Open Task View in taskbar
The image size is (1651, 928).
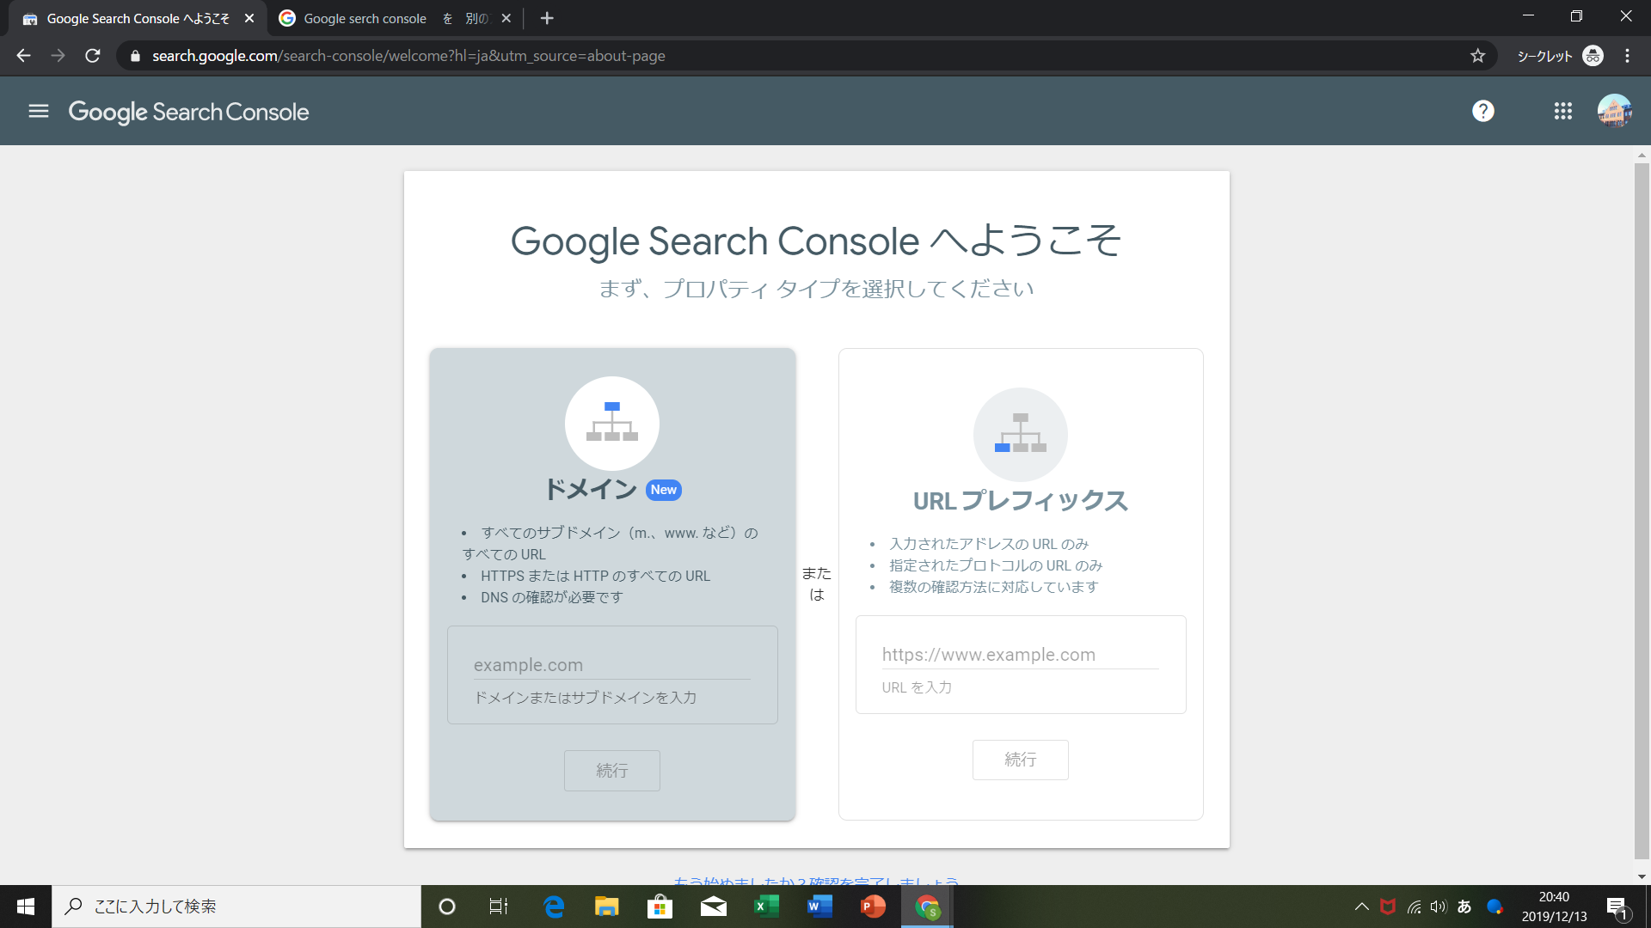click(x=499, y=907)
